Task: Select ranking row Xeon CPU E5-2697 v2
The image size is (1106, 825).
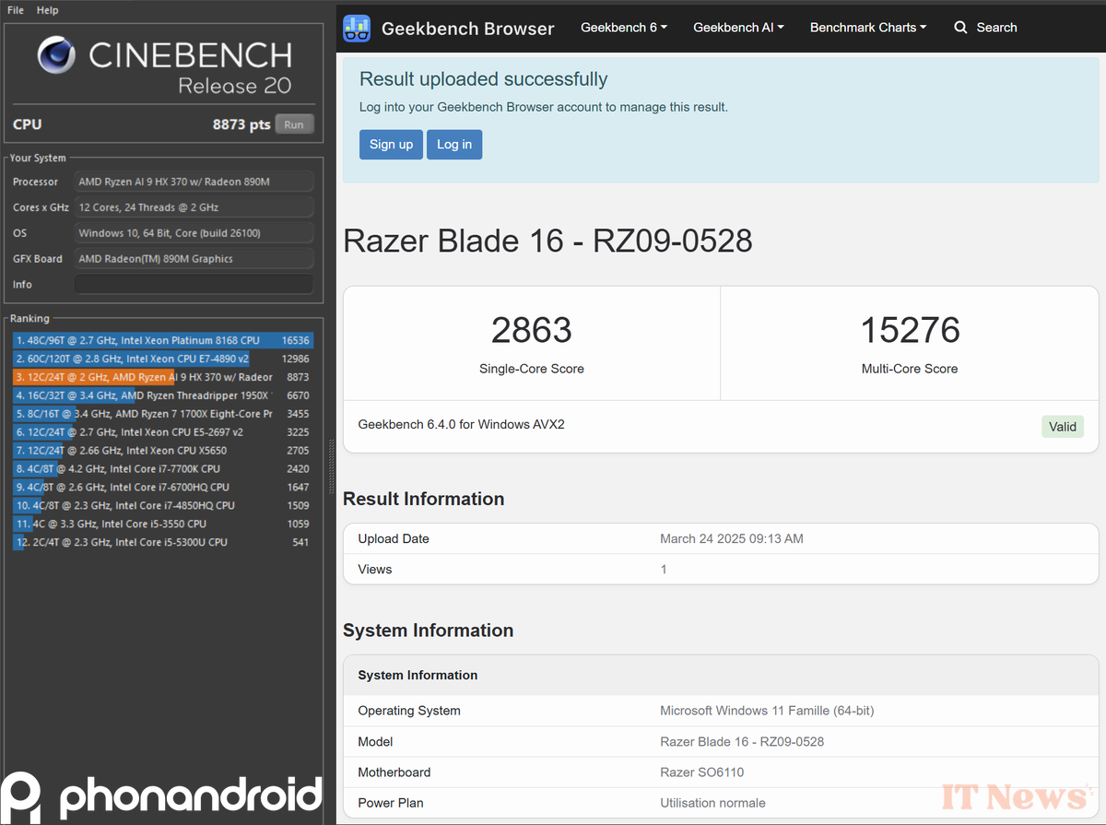Action: [x=163, y=432]
